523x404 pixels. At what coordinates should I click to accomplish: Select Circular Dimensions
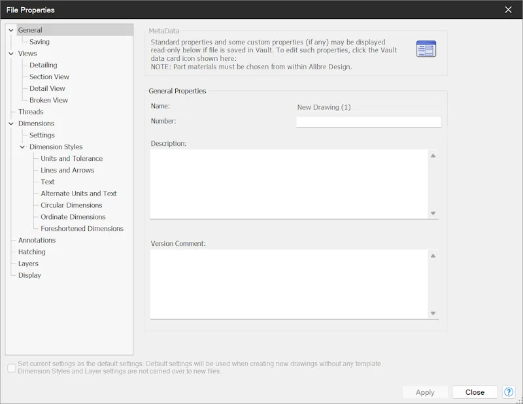(x=71, y=205)
